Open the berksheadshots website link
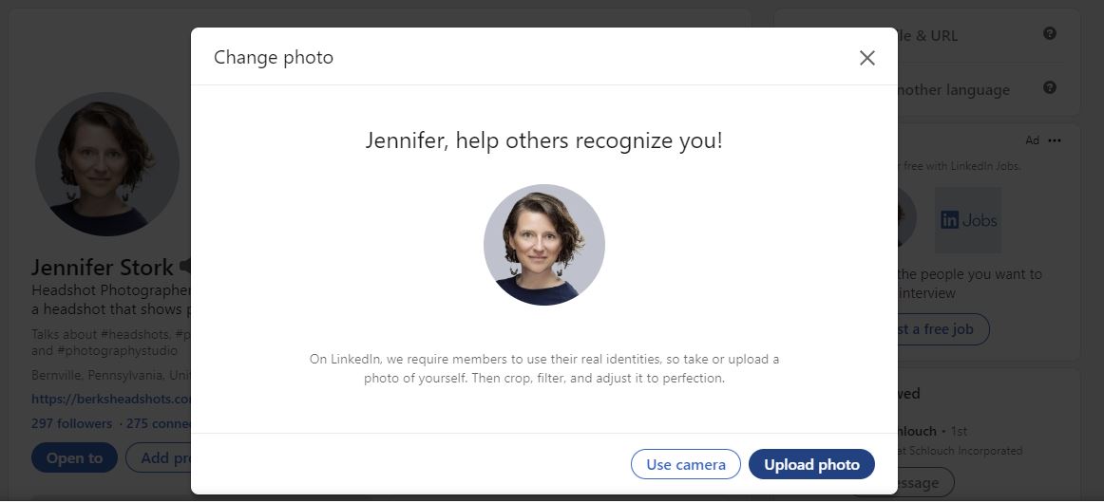1104x503 pixels. (111, 400)
